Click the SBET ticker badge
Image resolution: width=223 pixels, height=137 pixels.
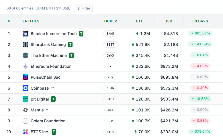coord(110,45)
